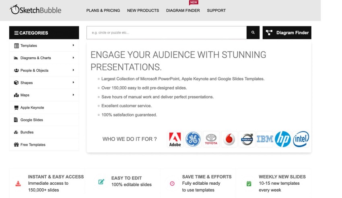This screenshot has width=342, height=198.
Task: Open Support in top navigation
Action: 216,10
